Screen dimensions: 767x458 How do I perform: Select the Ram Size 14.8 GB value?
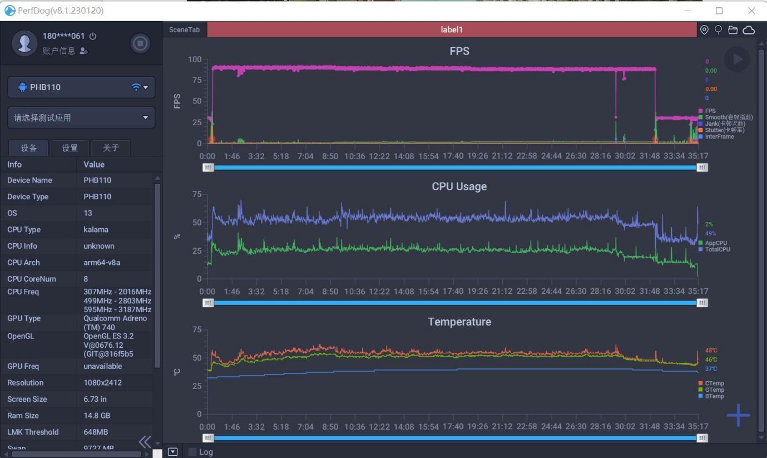(97, 416)
